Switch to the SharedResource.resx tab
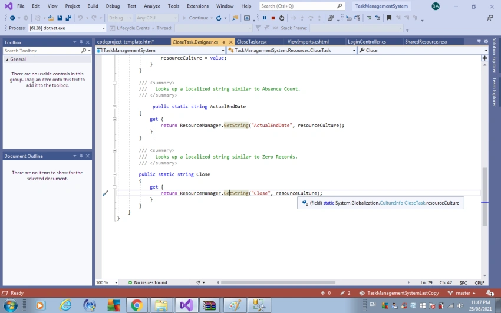This screenshot has height=313, width=501. (426, 42)
